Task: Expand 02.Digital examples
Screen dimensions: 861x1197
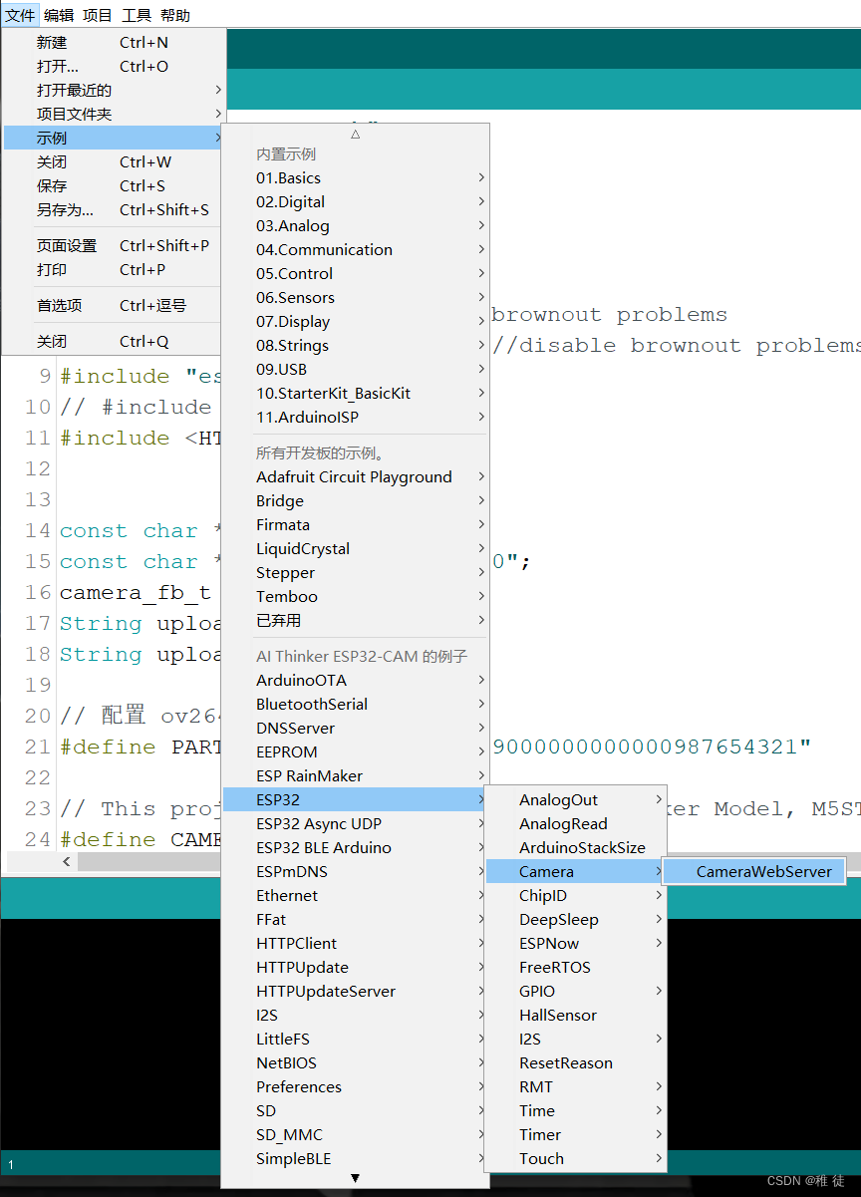Action: pyautogui.click(x=355, y=202)
